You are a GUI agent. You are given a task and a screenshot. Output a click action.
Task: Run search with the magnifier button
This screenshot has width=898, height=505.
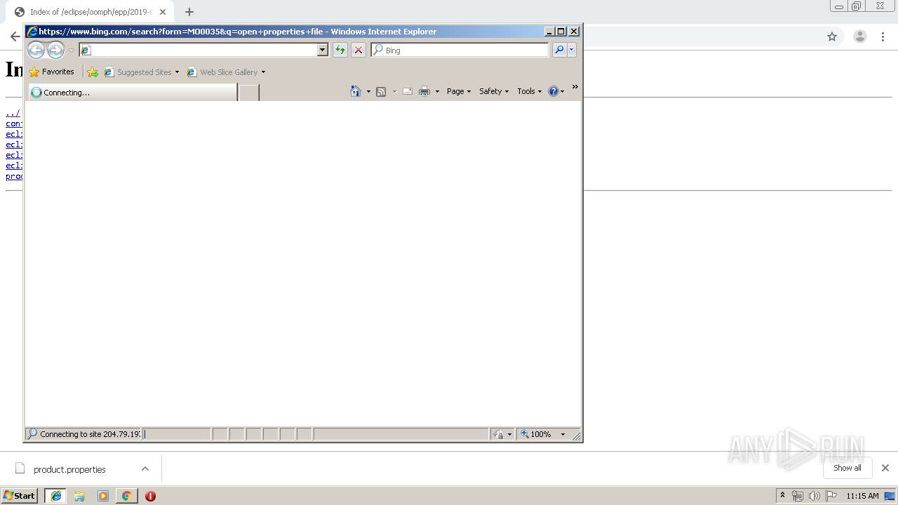click(559, 50)
